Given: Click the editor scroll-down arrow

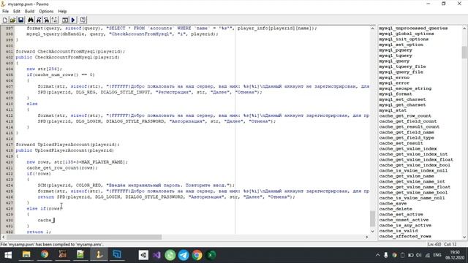Looking at the screenshot, I should (x=372, y=232).
